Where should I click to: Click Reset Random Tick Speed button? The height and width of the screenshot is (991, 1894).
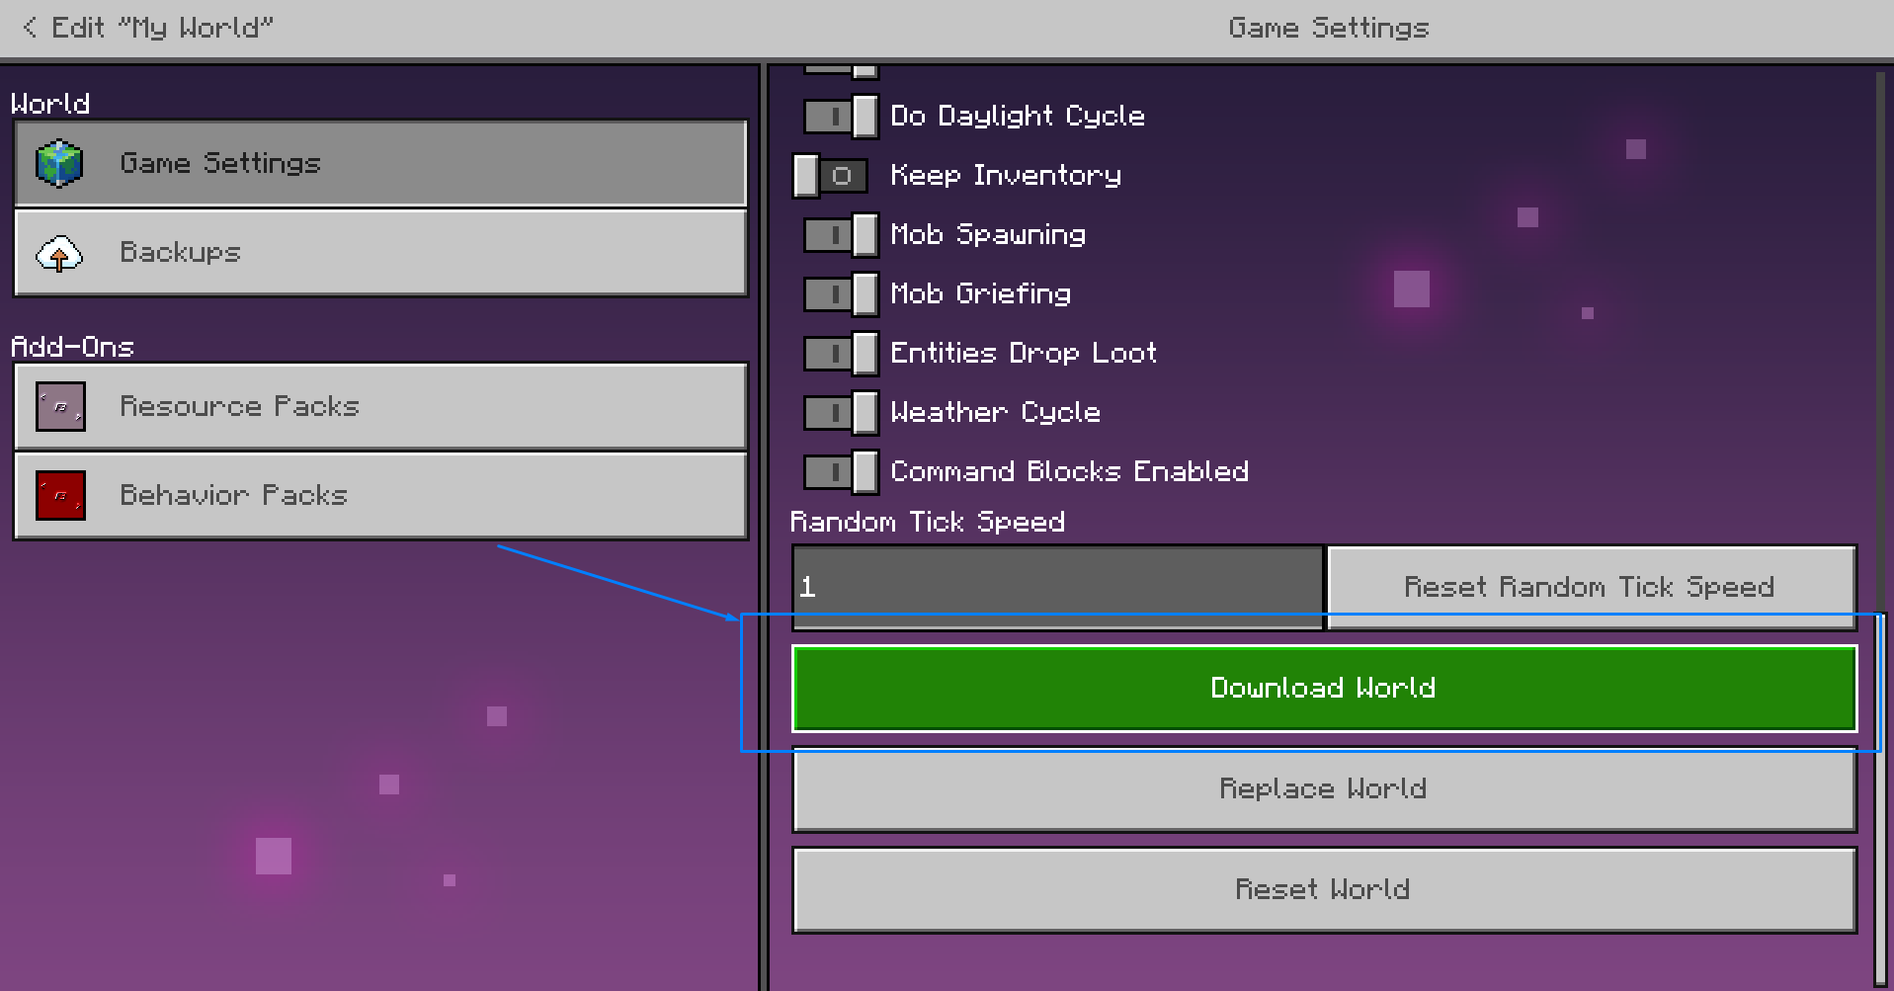1592,587
